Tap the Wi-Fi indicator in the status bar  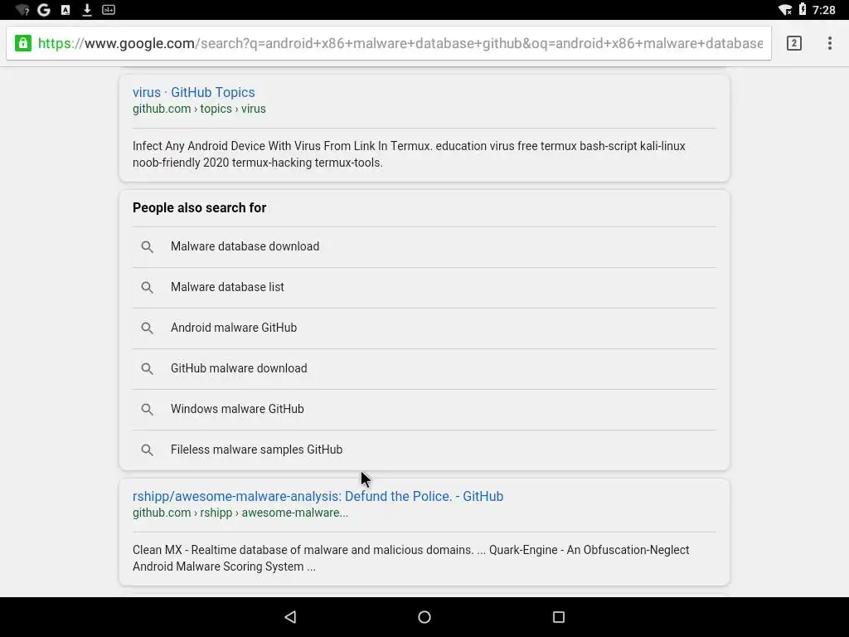point(784,10)
